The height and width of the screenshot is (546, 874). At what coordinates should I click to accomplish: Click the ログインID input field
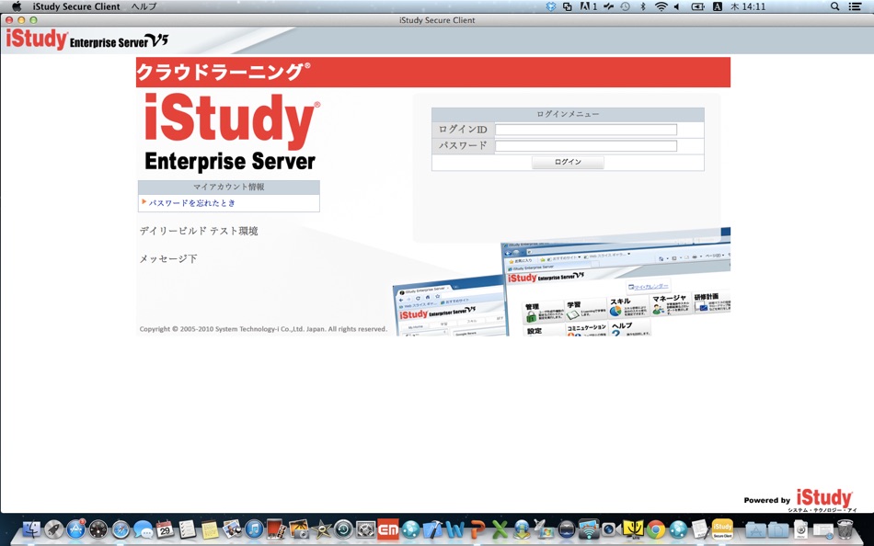(586, 130)
